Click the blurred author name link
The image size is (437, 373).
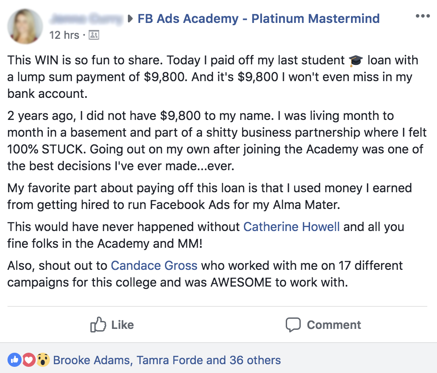click(x=86, y=19)
